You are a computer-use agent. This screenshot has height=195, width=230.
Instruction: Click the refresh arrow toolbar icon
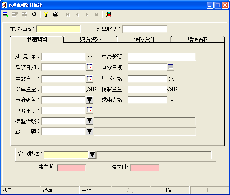pos(34,14)
